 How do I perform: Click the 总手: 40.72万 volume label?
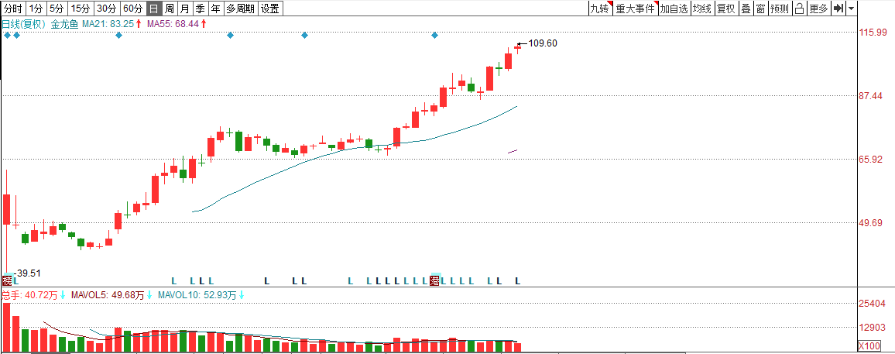click(x=28, y=295)
